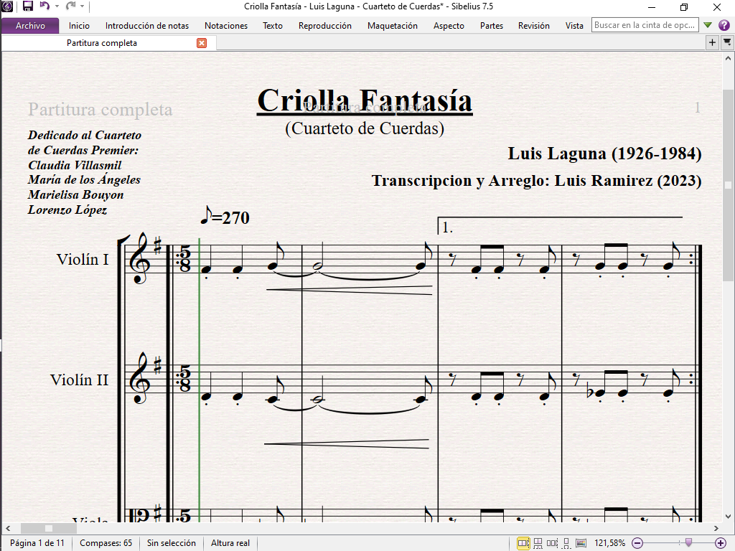Open the undo history dropdown arrow

pyautogui.click(x=57, y=6)
